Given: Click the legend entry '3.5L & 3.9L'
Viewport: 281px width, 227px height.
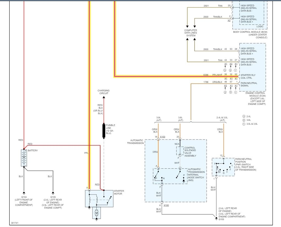Looking at the screenshot, I should (252, 124).
